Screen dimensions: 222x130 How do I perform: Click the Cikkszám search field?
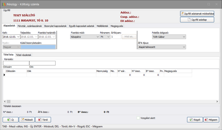click(x=16, y=63)
